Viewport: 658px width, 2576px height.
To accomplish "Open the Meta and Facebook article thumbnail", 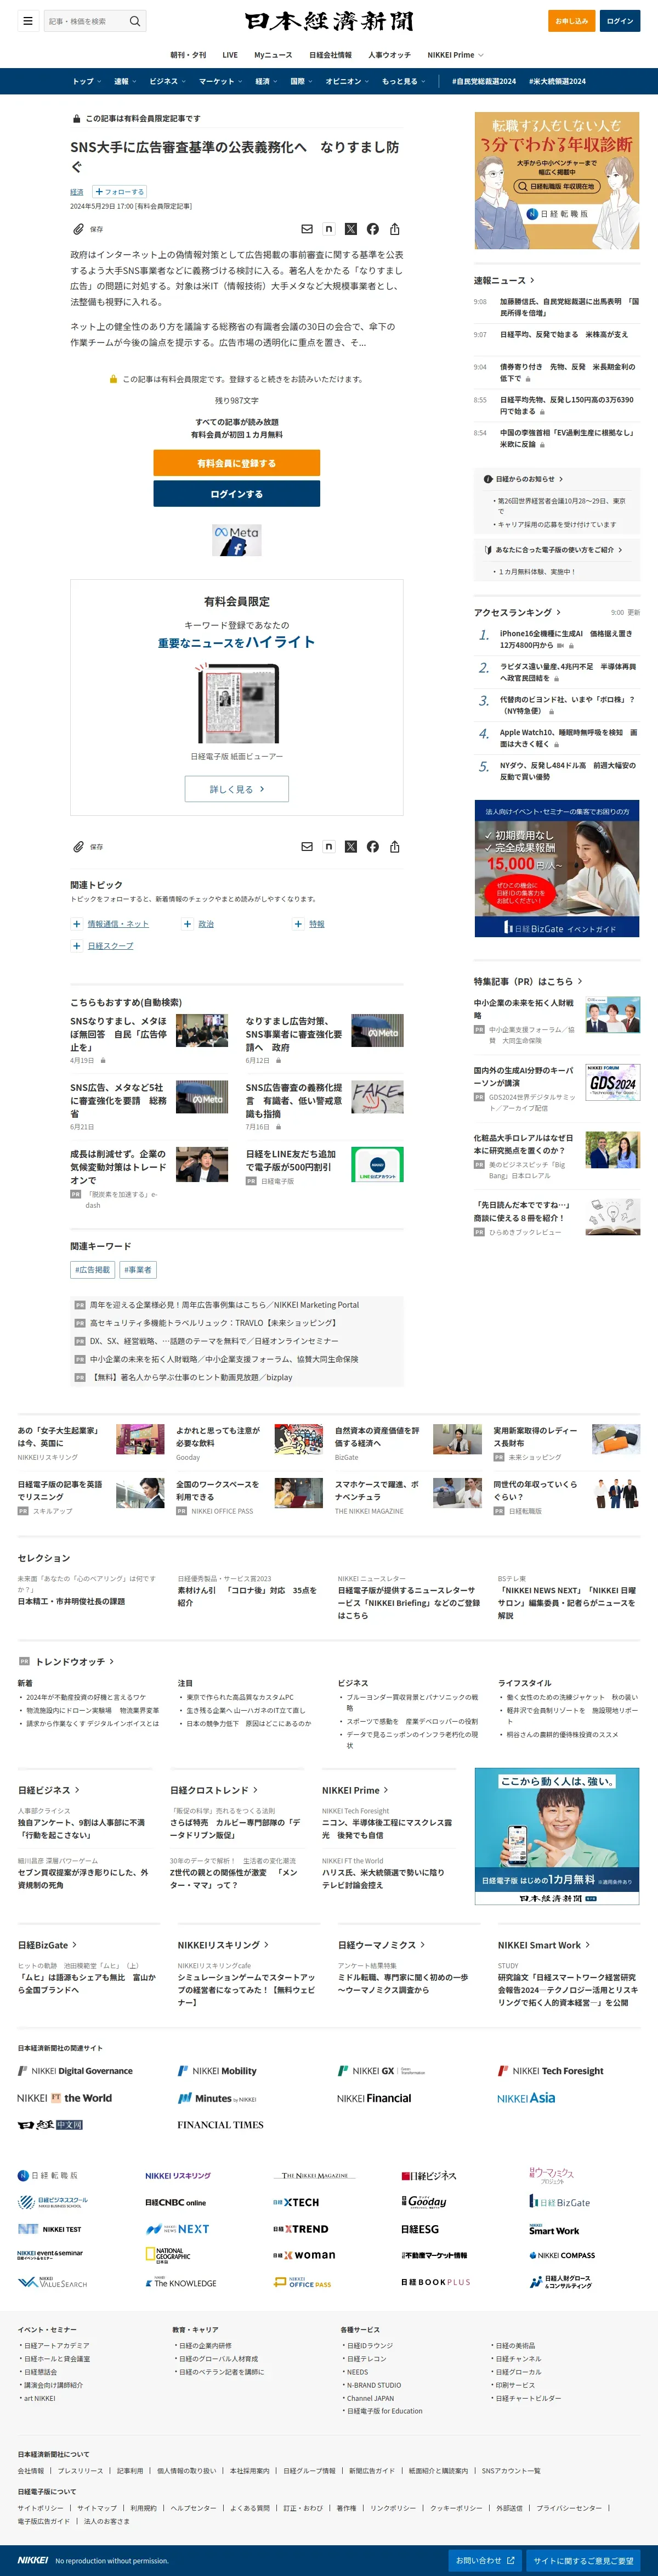I will pyautogui.click(x=237, y=541).
